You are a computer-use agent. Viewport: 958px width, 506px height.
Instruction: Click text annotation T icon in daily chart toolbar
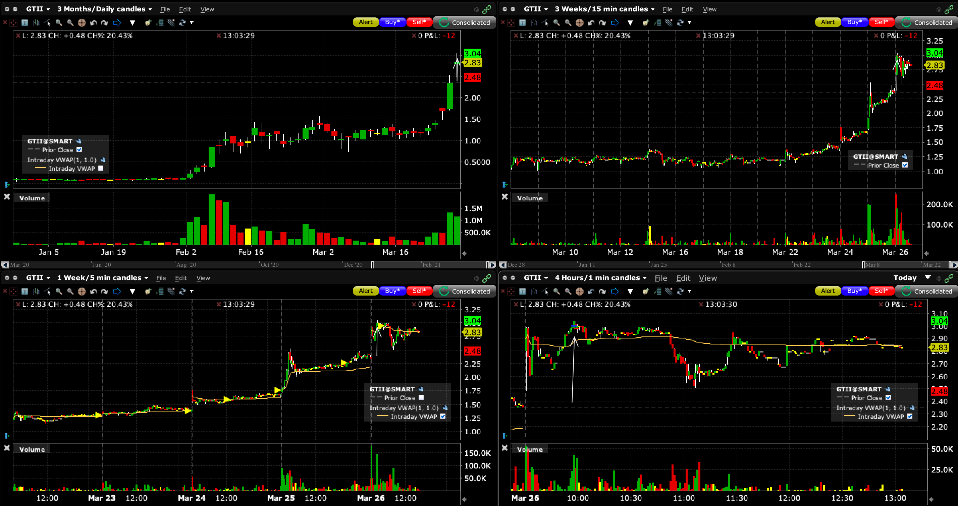coord(24,23)
